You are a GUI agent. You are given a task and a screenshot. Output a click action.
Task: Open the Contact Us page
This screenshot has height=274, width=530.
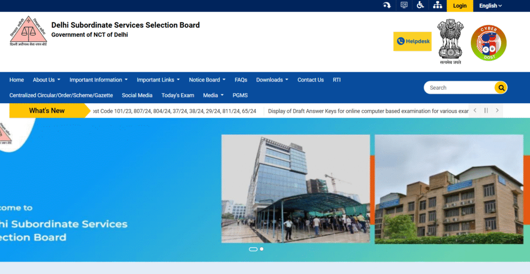311,80
